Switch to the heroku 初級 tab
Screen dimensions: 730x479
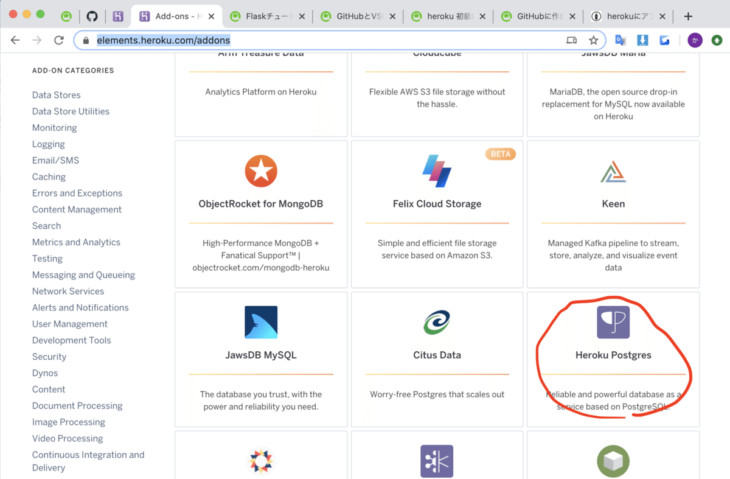point(449,16)
